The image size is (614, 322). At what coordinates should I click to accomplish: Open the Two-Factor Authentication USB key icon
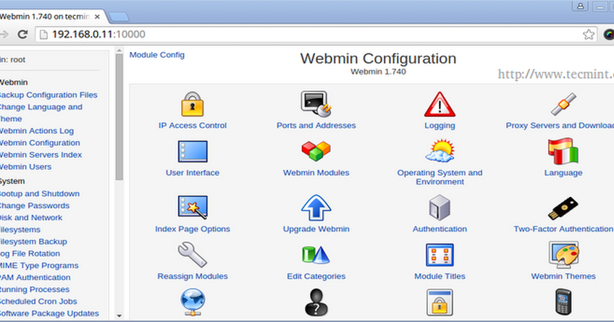(563, 208)
